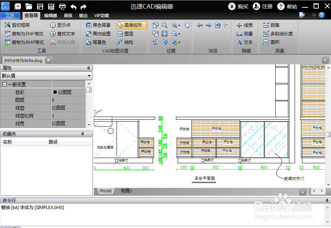Close the 547c0487b8c9a.dwg document tab

click(49, 60)
